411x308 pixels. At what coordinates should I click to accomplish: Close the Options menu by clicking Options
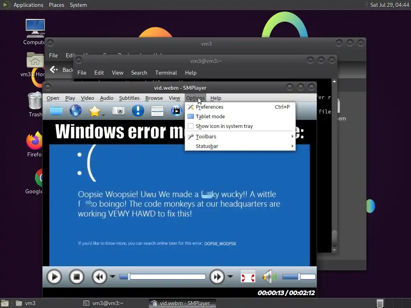pos(195,98)
